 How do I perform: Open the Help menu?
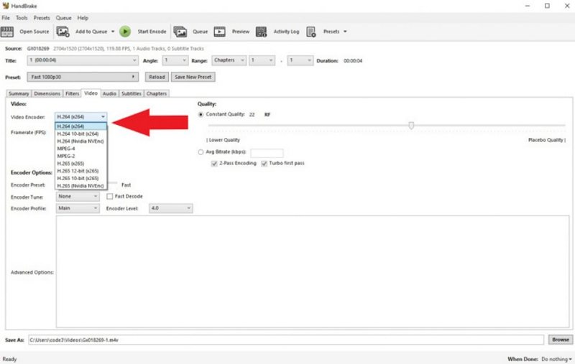[83, 18]
